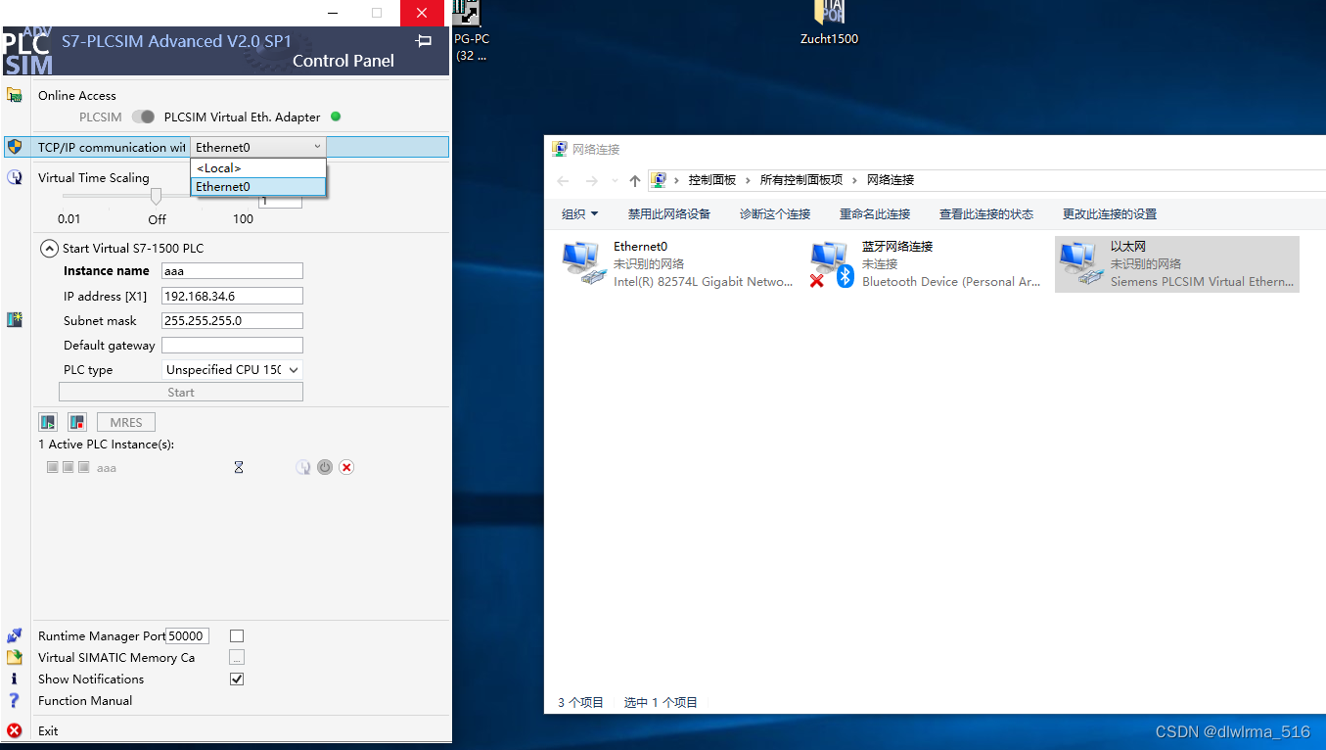Go back in the 网络连接 window

click(x=563, y=180)
